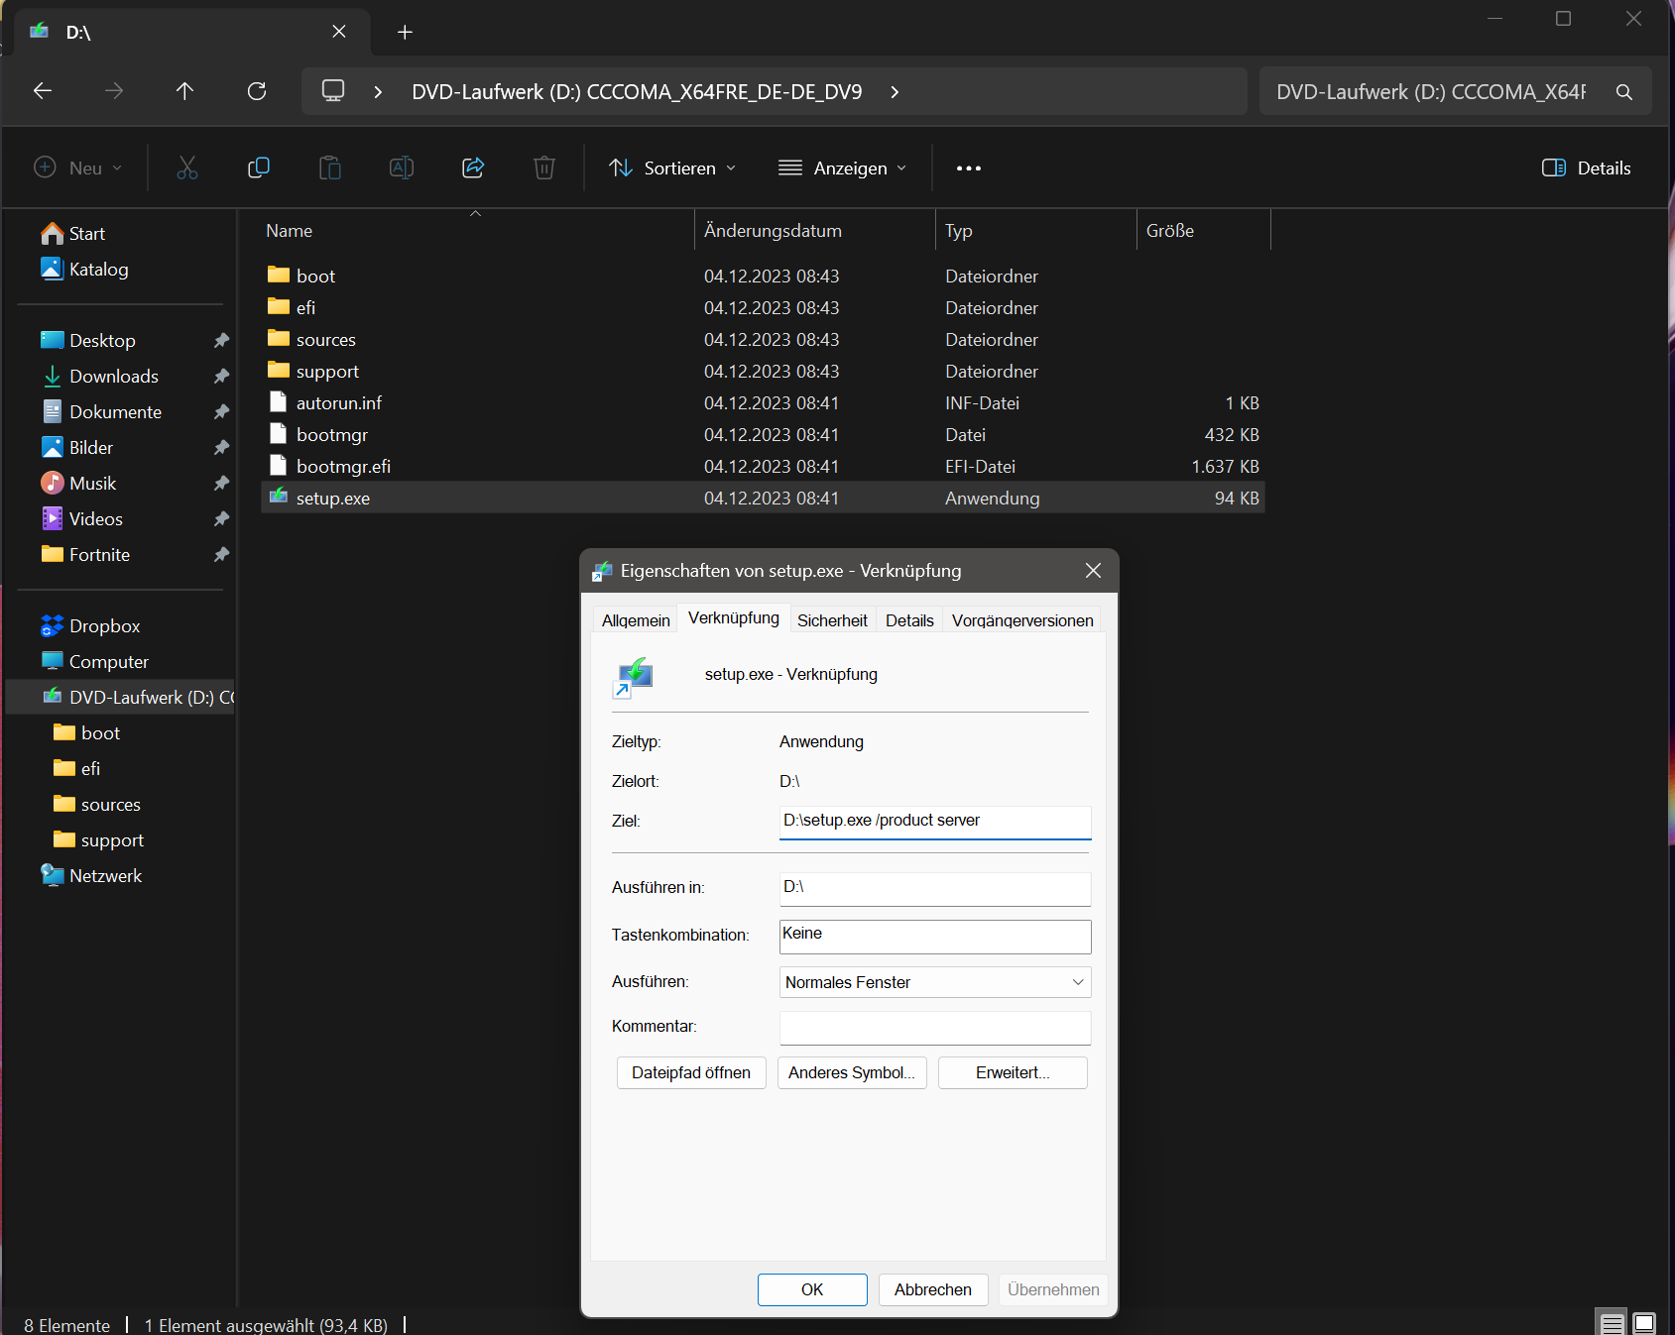Open the three-dots more options menu
This screenshot has width=1675, height=1335.
click(x=969, y=168)
